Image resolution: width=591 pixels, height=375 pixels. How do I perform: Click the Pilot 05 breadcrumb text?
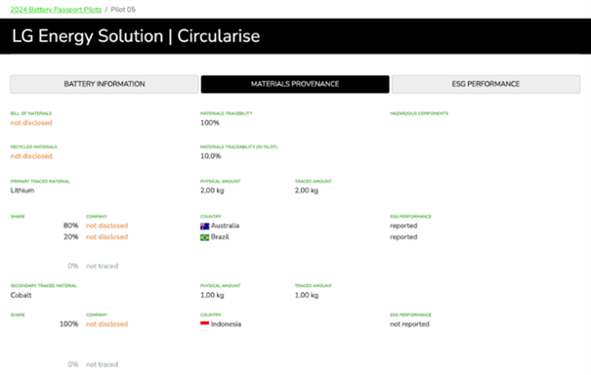pos(123,10)
